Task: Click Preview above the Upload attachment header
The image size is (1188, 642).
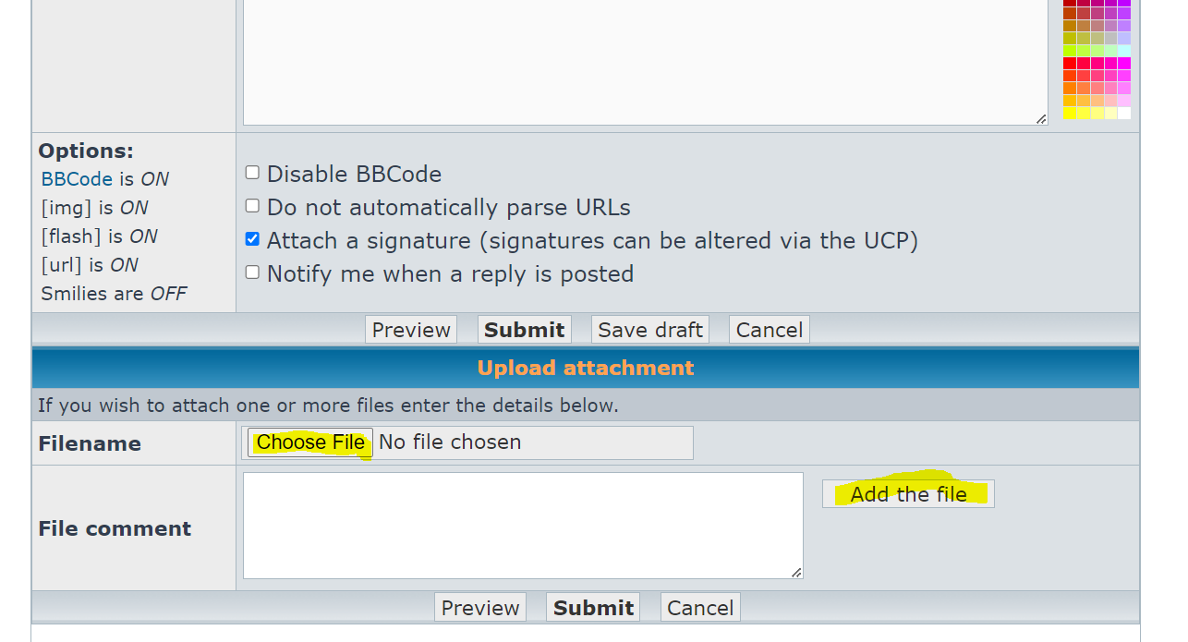Action: pos(411,330)
